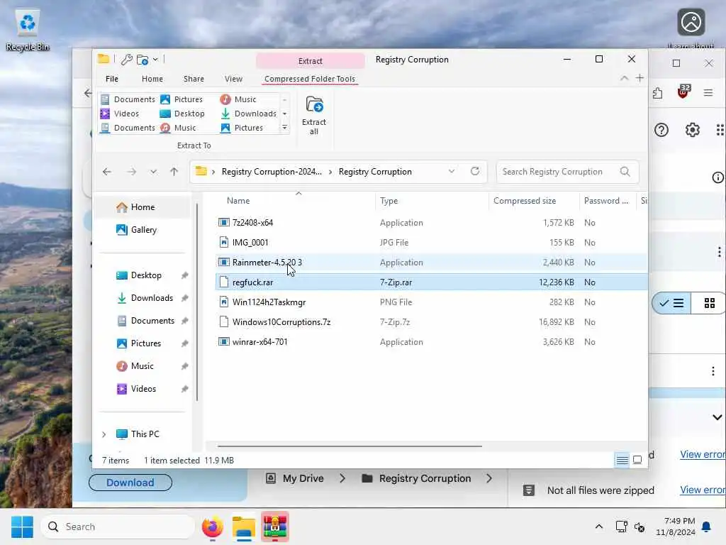Choose Videos as extract destination

pos(120,114)
